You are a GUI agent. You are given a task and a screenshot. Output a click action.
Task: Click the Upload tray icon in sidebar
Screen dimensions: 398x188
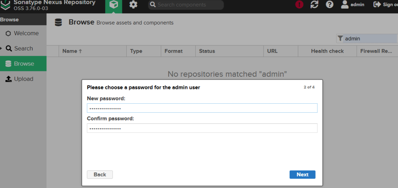point(9,79)
